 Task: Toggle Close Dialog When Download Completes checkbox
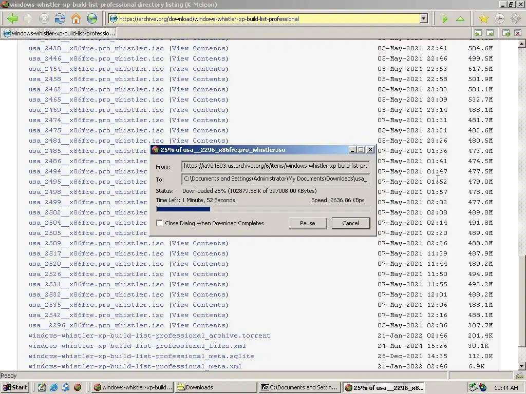159,223
